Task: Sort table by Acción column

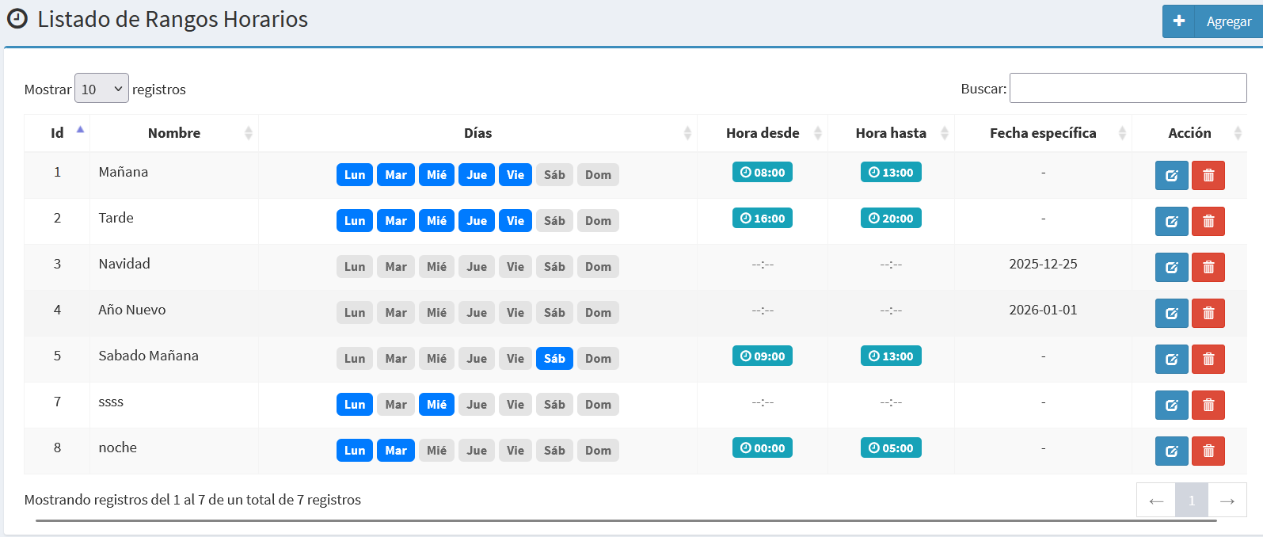Action: pos(1189,133)
